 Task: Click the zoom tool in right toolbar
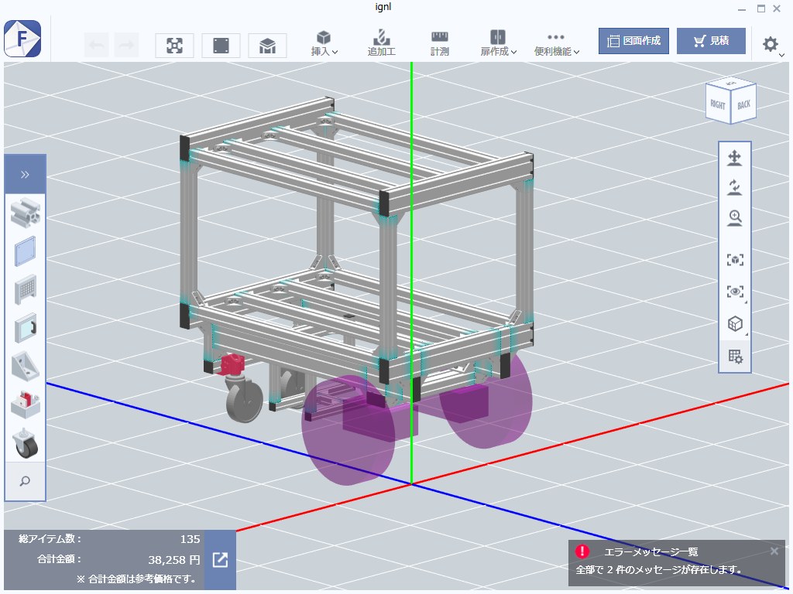(x=734, y=218)
